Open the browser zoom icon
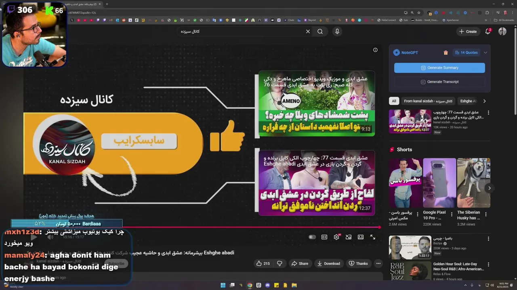 tap(412, 12)
